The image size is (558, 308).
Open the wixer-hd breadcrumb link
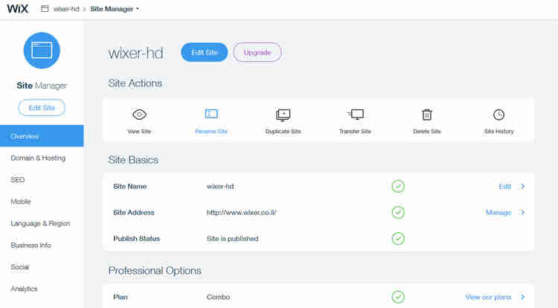pyautogui.click(x=66, y=9)
